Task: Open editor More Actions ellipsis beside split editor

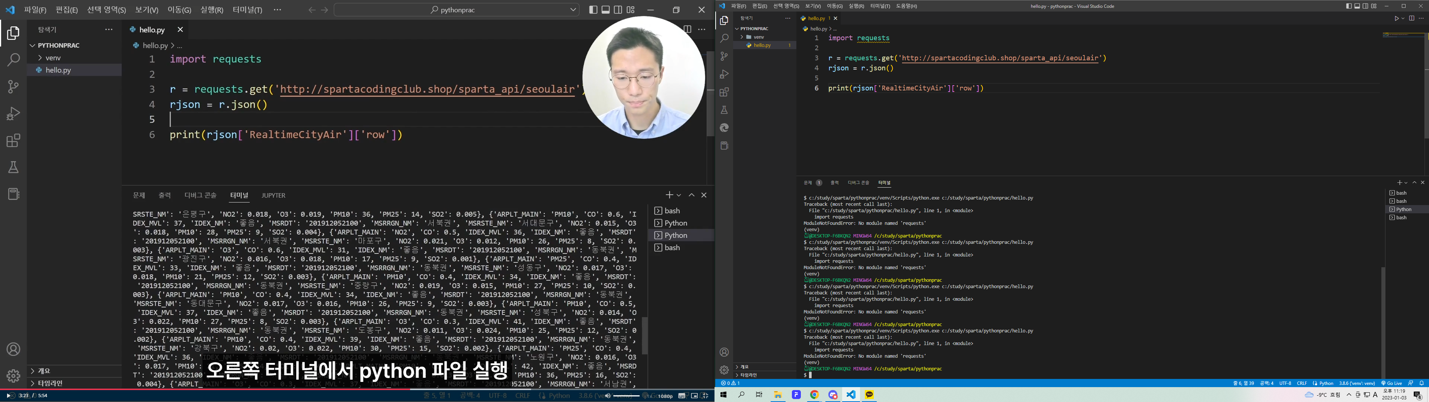Action: tap(1421, 18)
